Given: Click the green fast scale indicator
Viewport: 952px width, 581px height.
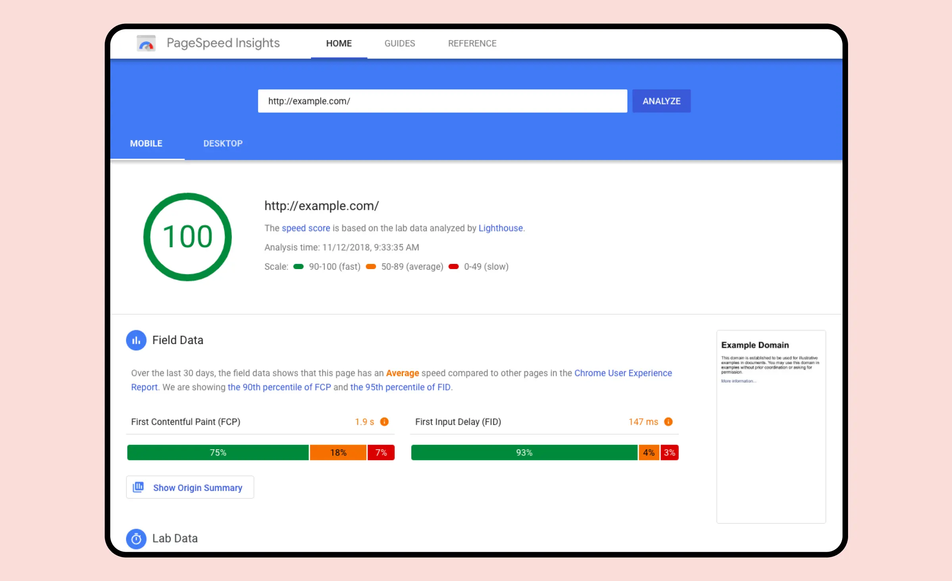Looking at the screenshot, I should tap(298, 266).
